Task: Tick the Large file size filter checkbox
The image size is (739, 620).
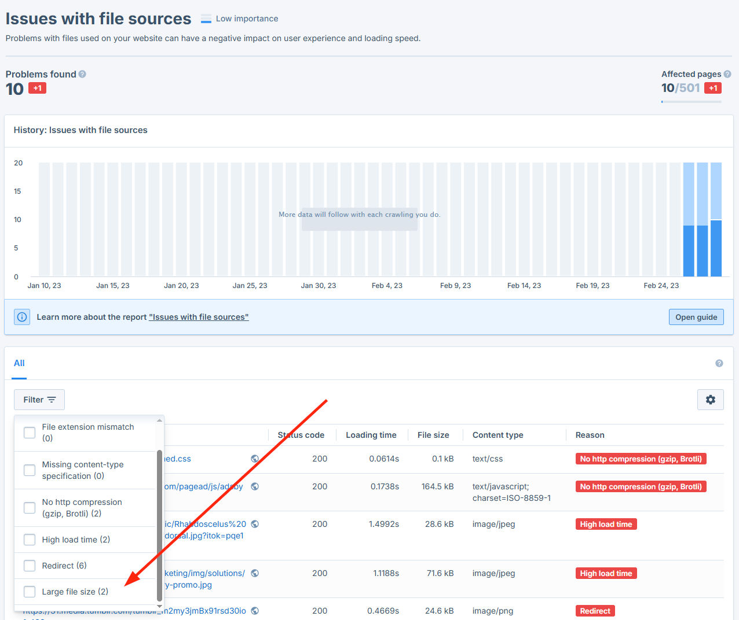Action: point(30,592)
